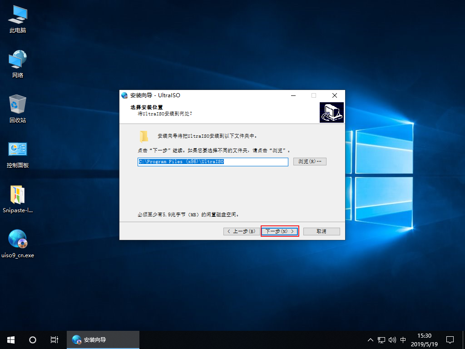Image resolution: width=465 pixels, height=349 pixels.
Task: Open the volume control in the tray
Action: point(392,339)
